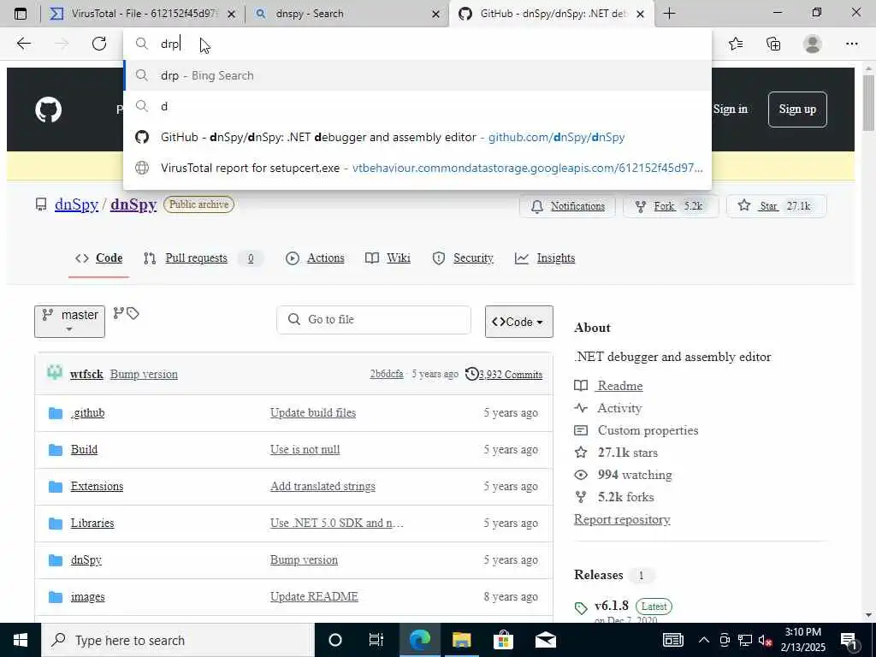The height and width of the screenshot is (657, 876).
Task: Go back to the previous page
Action: 23,44
